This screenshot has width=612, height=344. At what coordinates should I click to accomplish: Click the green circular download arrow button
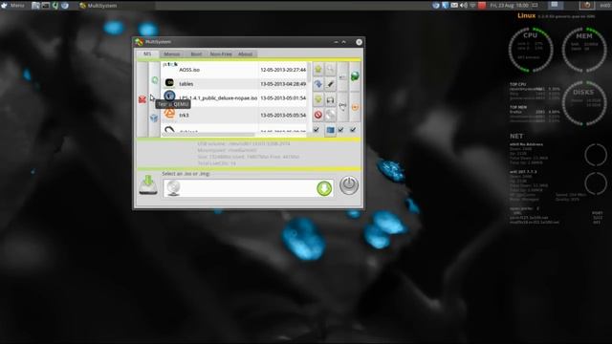click(324, 188)
